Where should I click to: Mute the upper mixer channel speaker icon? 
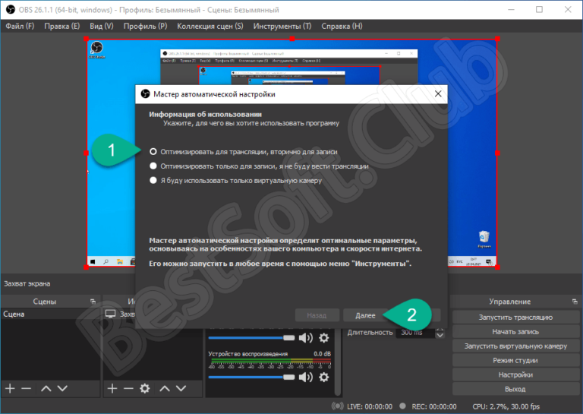[306, 338]
